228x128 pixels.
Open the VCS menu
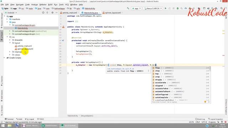67,5
